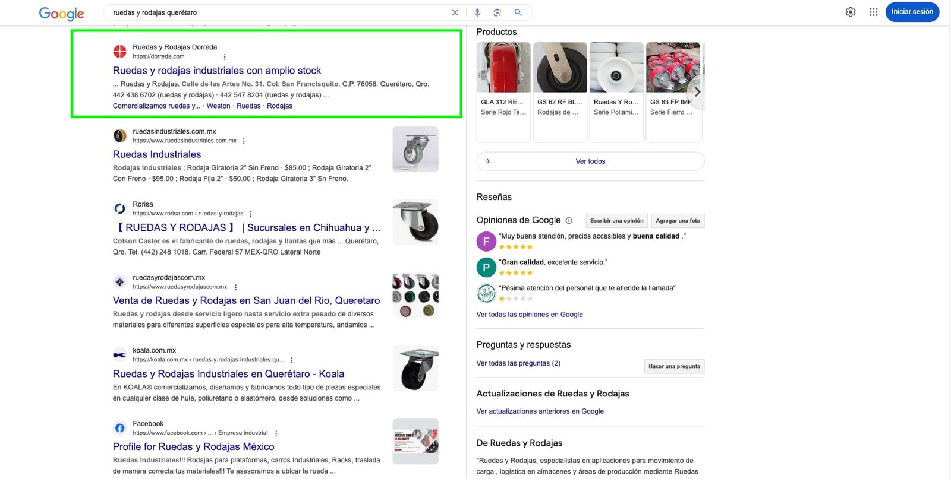Open the RUEDAS Y RODAJAS Sucursales en Chihuahua result
Viewport: 951px width, 479px height.
[247, 228]
